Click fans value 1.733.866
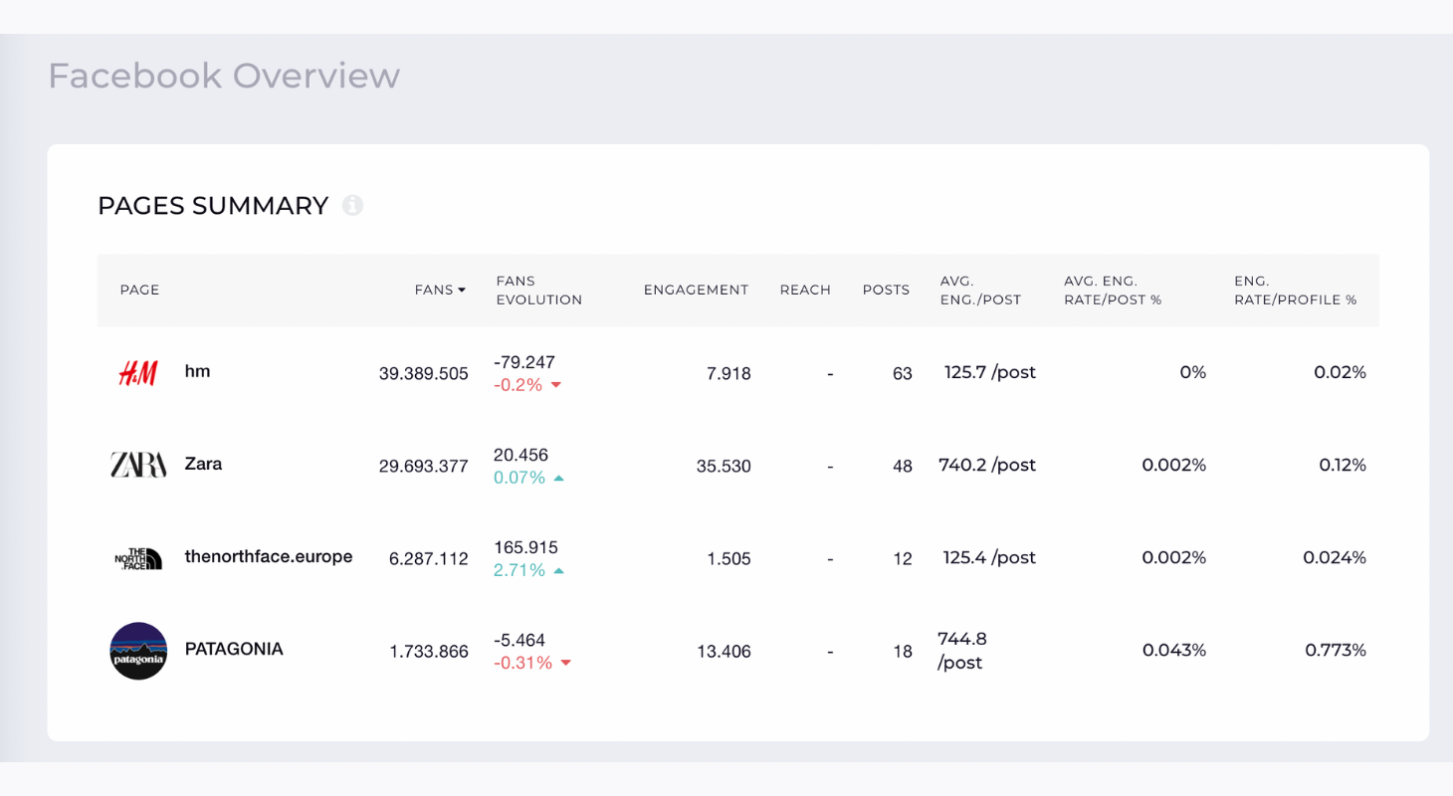This screenshot has height=796, width=1453. coord(428,651)
